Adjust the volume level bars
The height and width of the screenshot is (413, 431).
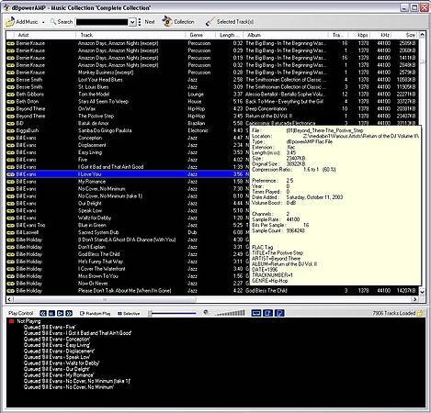pos(230,313)
